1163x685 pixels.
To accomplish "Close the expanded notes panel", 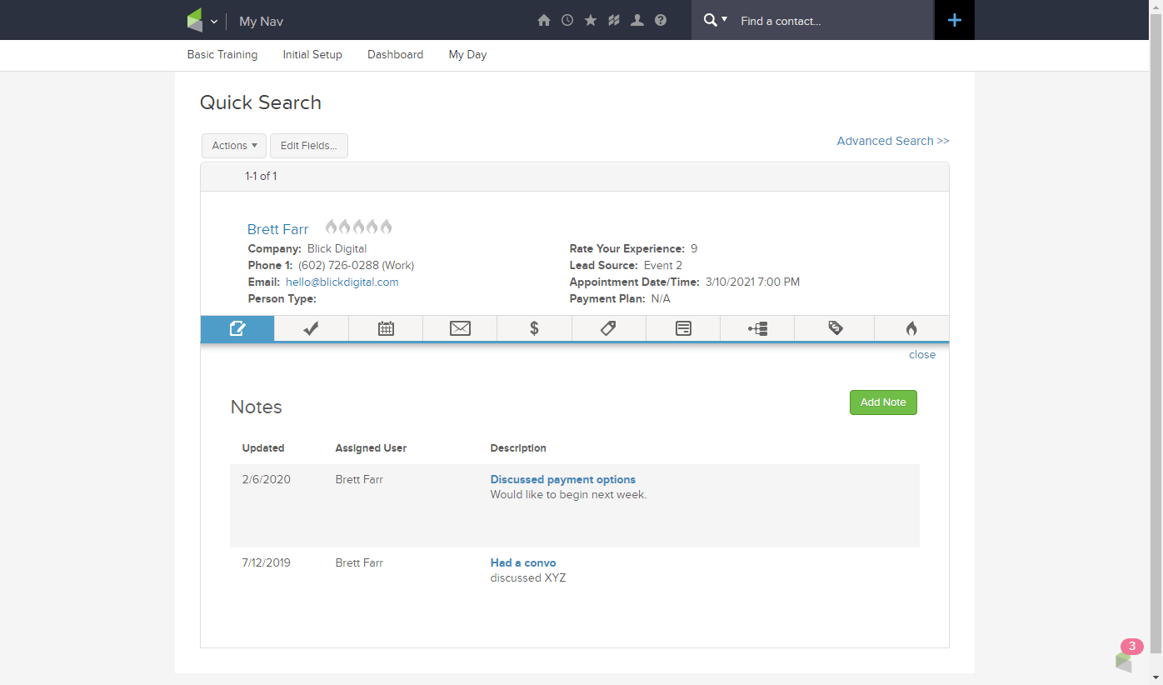I will [x=922, y=355].
